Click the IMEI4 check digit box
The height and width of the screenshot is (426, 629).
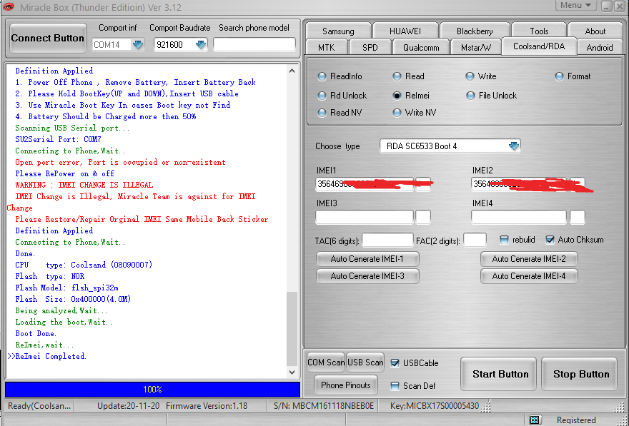tap(578, 217)
